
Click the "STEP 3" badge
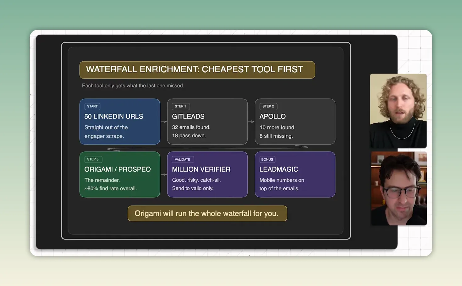click(x=93, y=159)
